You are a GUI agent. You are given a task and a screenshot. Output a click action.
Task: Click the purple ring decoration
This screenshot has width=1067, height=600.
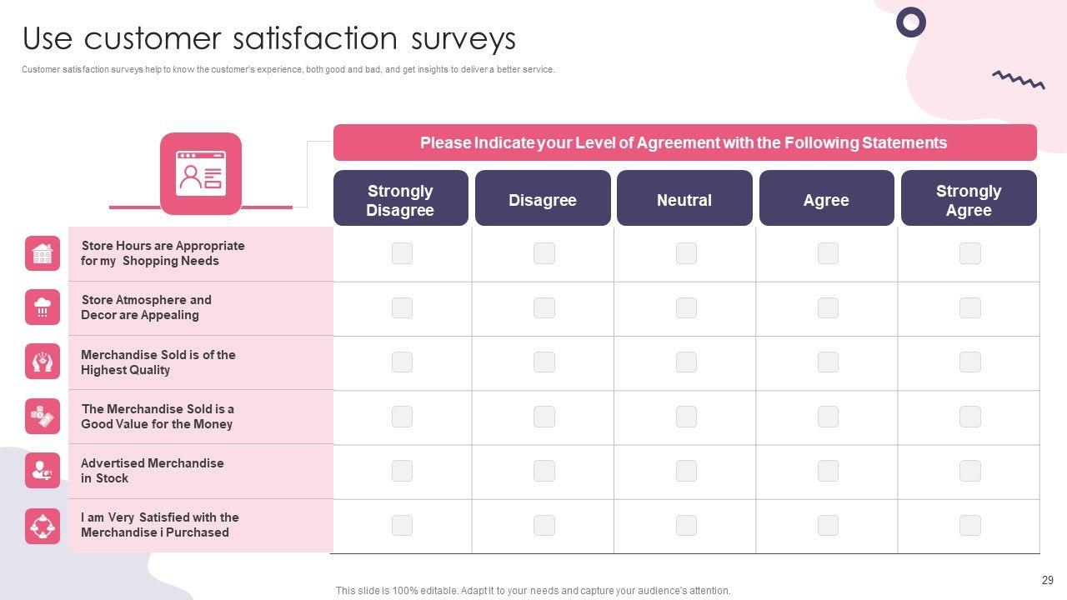click(x=911, y=22)
